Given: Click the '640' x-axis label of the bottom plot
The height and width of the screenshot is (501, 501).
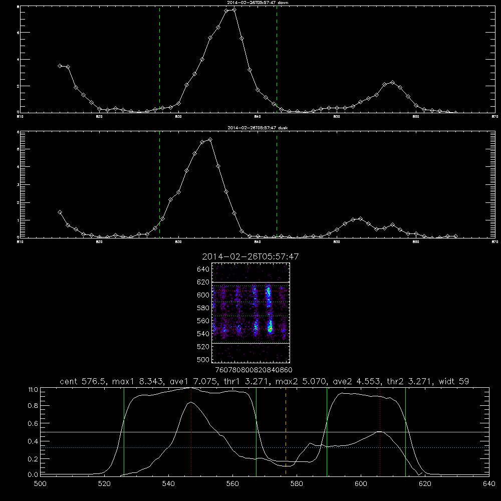Looking at the screenshot, I should pos(489,484).
